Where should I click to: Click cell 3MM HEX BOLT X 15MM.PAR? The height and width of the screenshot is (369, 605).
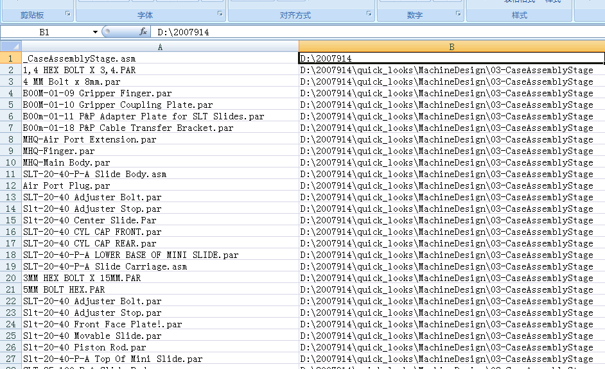pyautogui.click(x=160, y=278)
